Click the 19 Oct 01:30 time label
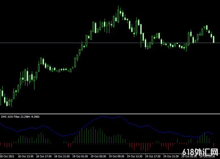 tap(80, 156)
